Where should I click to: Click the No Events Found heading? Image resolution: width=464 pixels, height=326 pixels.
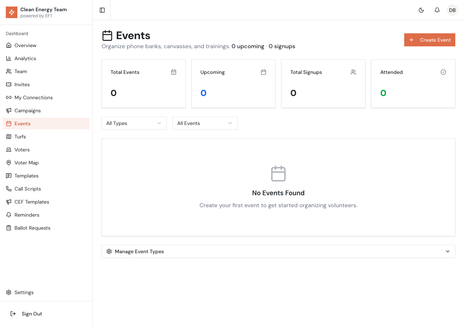coord(278,193)
